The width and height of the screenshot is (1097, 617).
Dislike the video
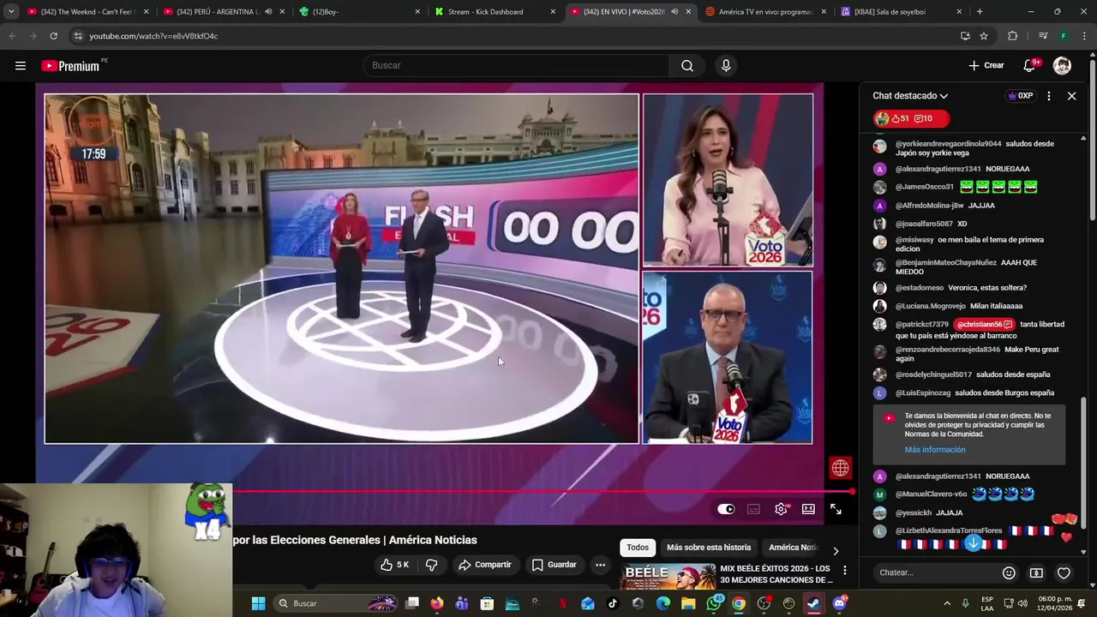point(431,565)
